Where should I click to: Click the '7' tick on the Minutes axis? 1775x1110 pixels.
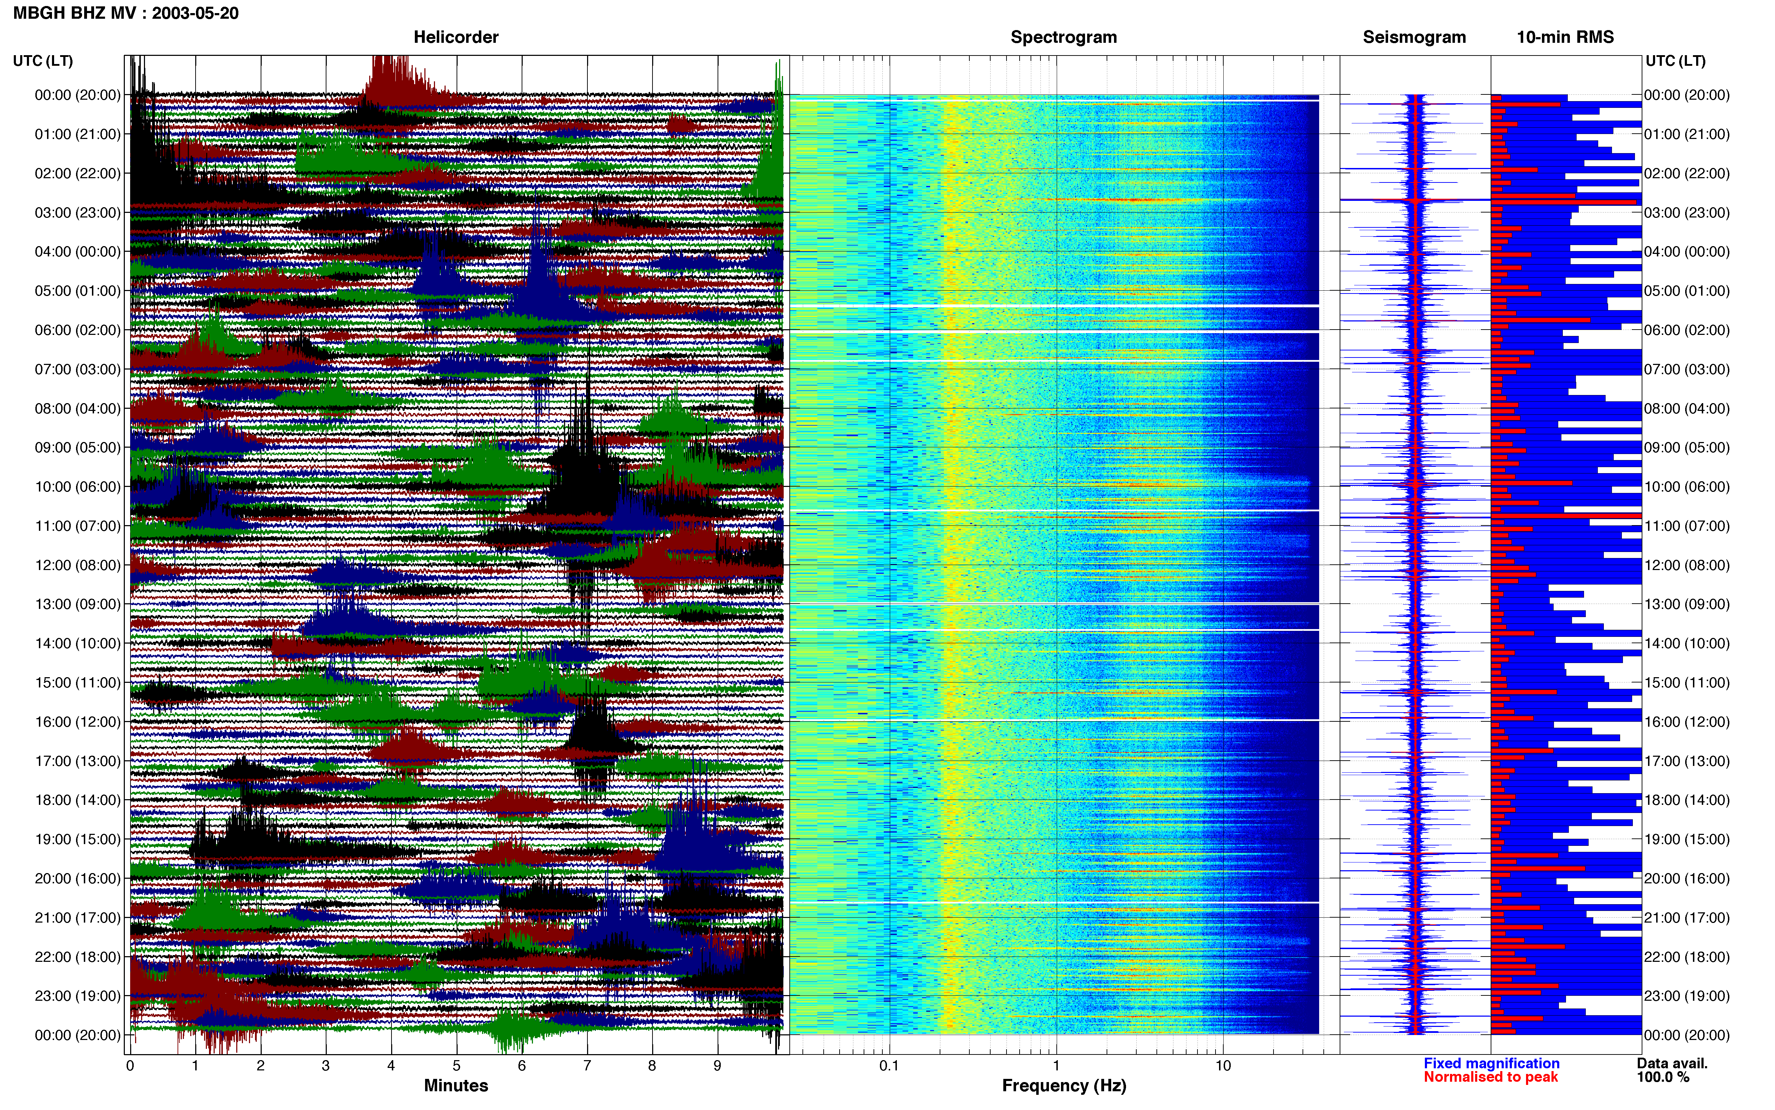pyautogui.click(x=587, y=1065)
